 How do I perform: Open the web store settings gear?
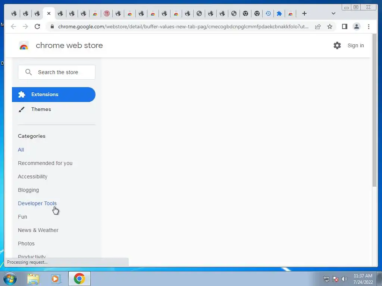coord(337,45)
